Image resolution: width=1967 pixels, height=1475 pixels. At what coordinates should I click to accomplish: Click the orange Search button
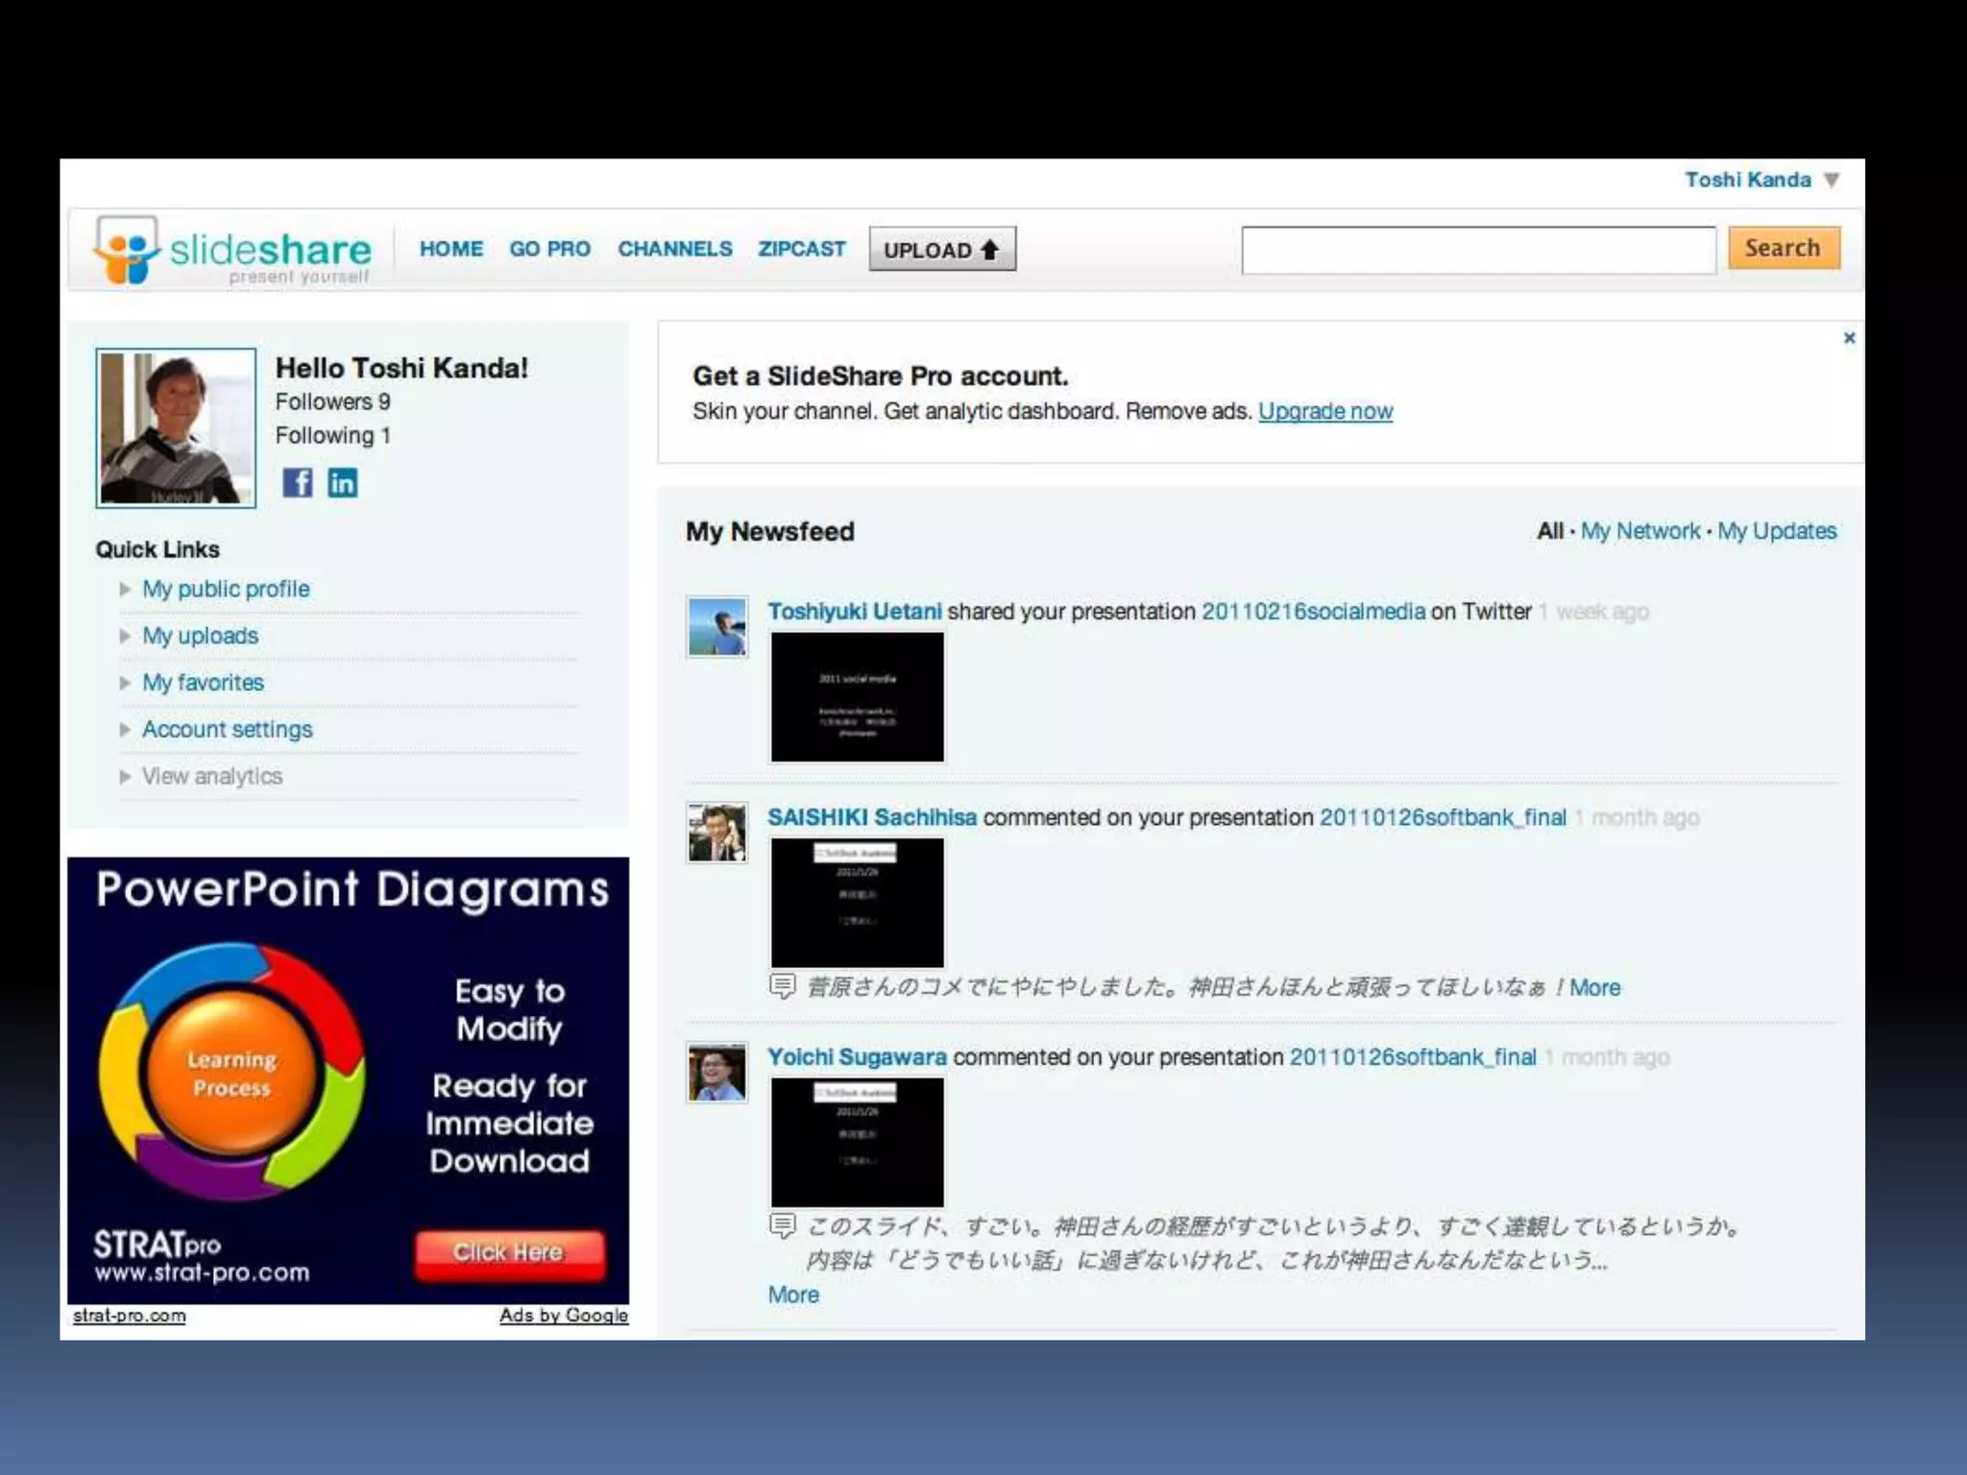tap(1783, 248)
